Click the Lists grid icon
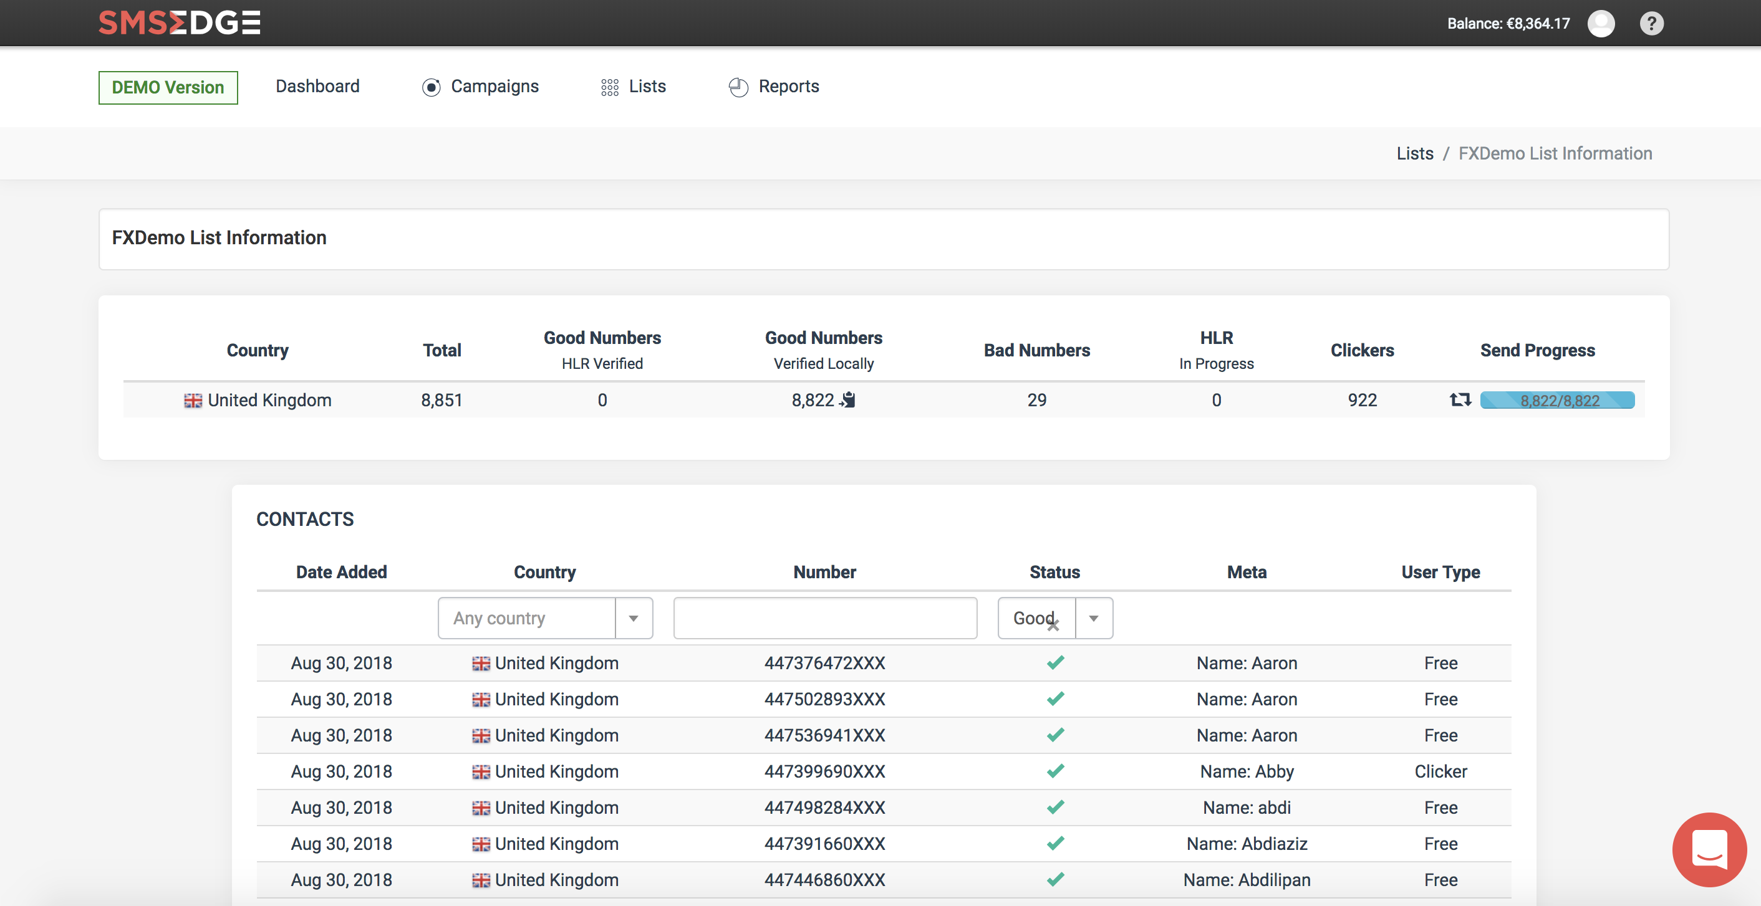The width and height of the screenshot is (1761, 906). click(x=609, y=87)
